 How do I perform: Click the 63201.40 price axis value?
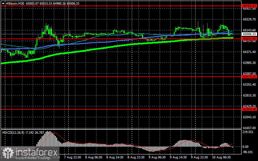(x=249, y=84)
